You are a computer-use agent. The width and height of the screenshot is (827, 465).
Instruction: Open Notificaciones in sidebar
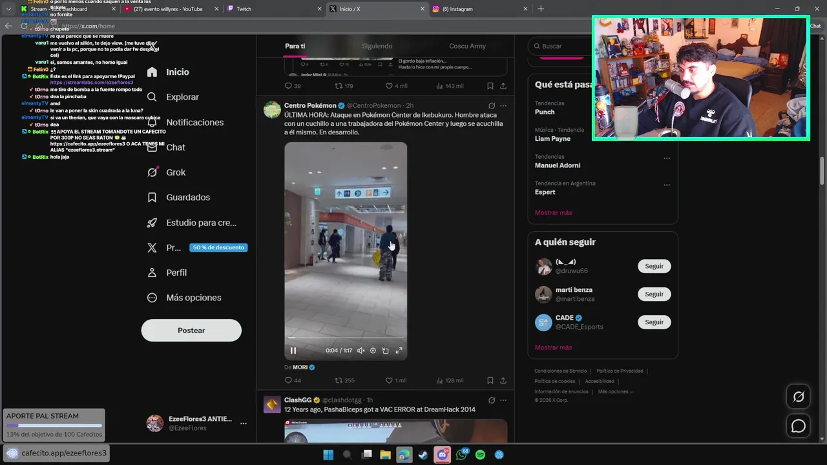[x=185, y=122]
